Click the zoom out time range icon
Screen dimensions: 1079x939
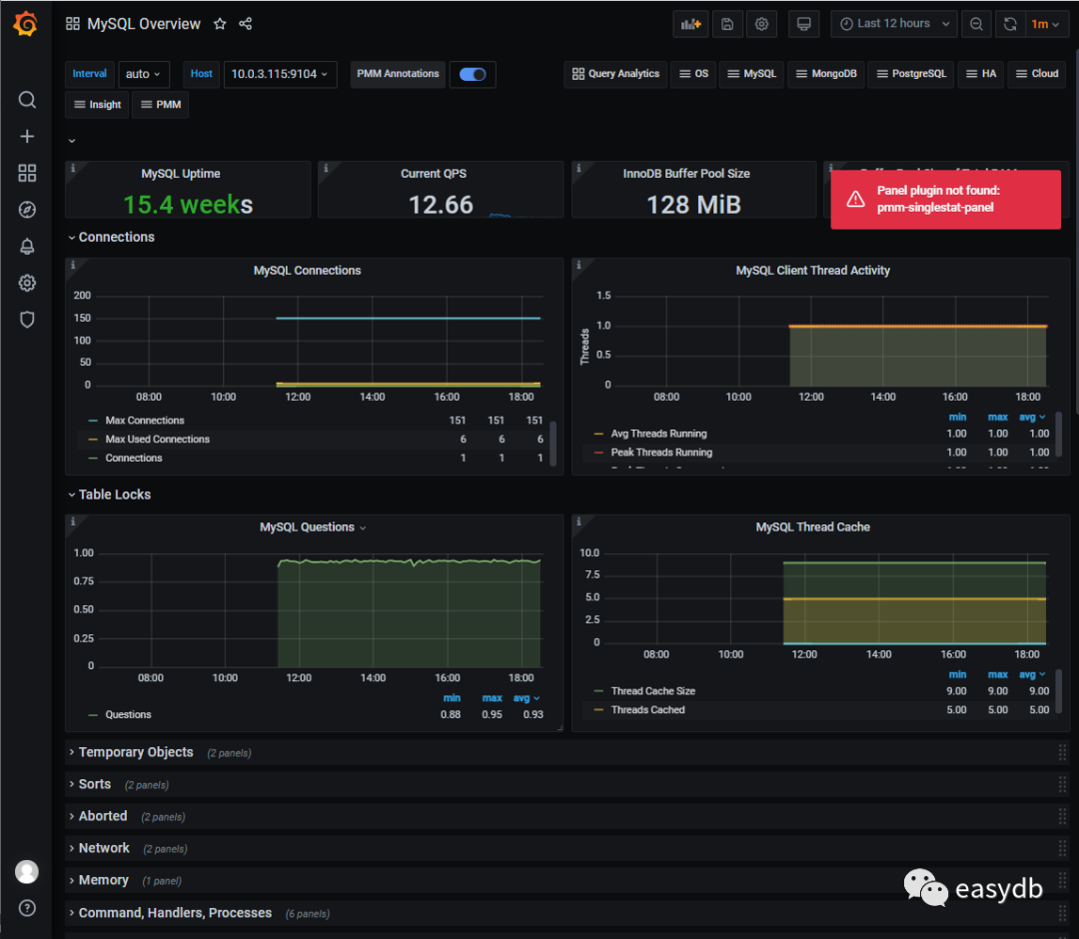pyautogui.click(x=976, y=24)
